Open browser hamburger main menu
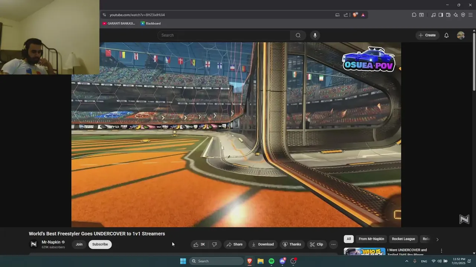Screen dimensions: 476x267 470,15
